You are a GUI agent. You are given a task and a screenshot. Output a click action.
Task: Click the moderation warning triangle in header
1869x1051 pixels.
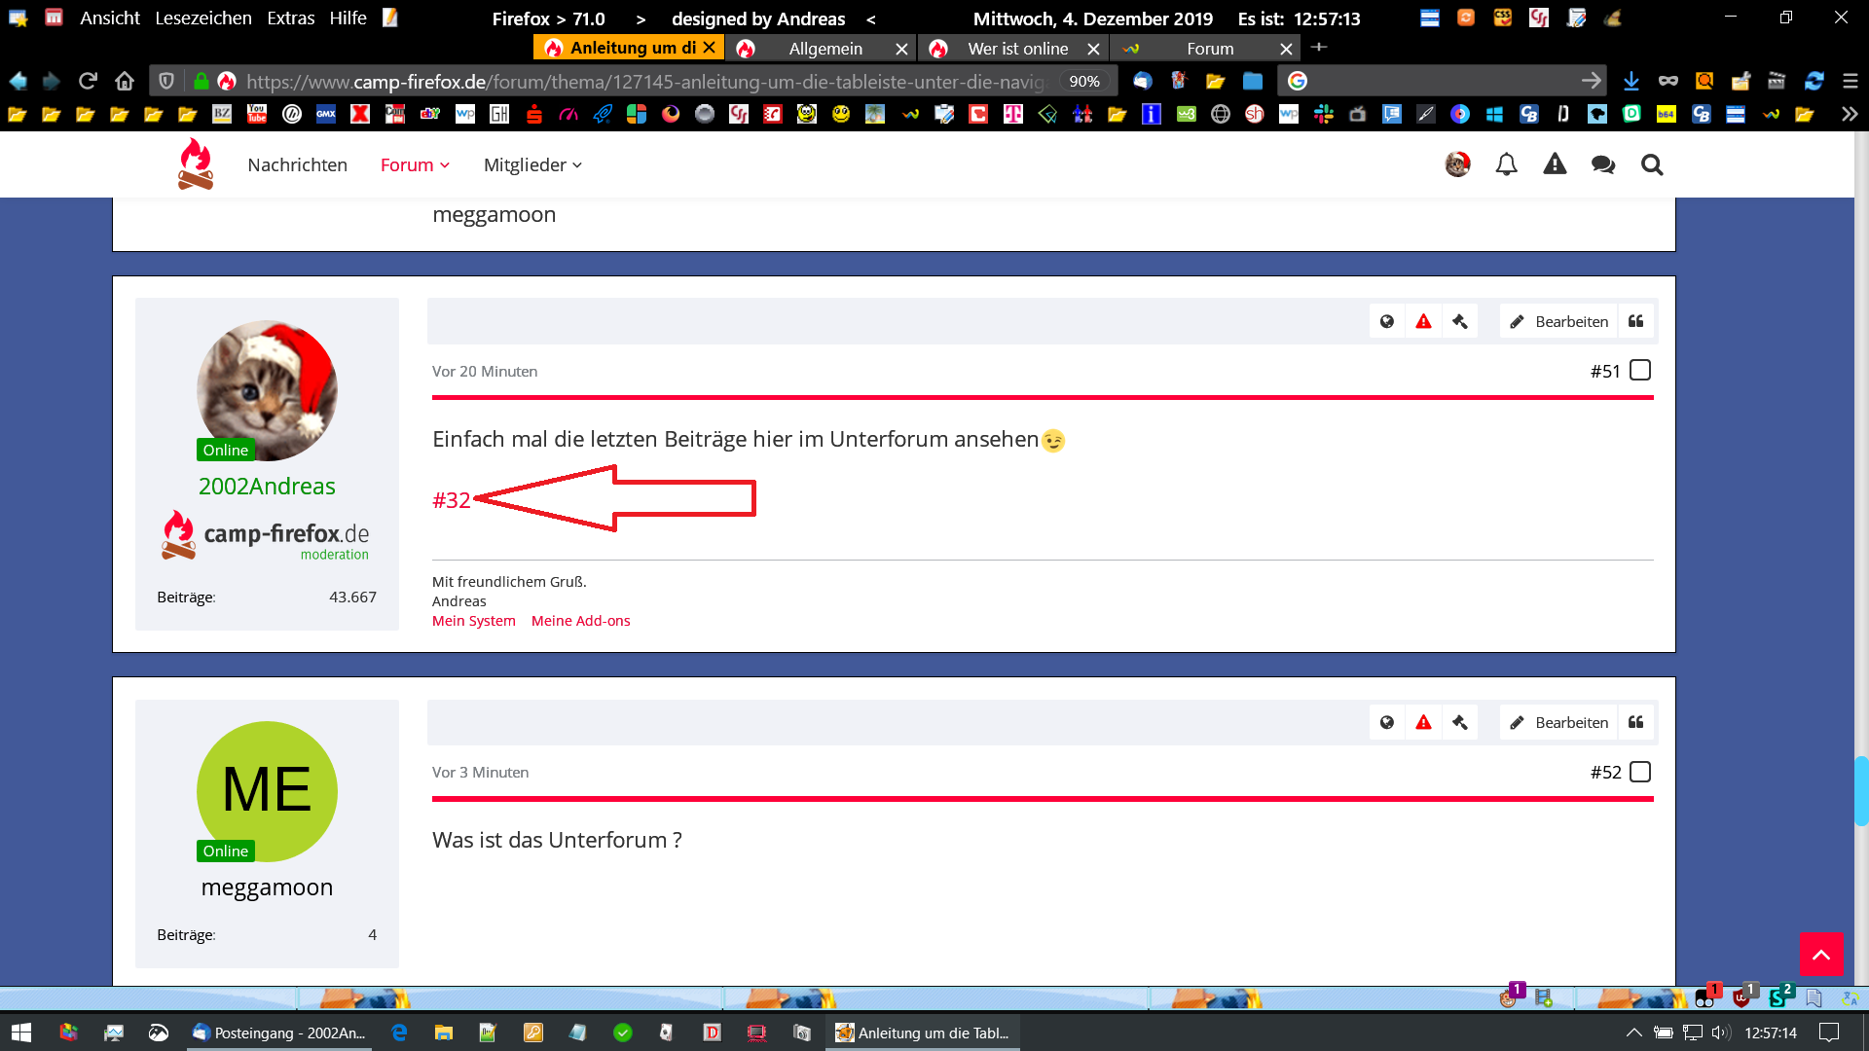[1555, 164]
